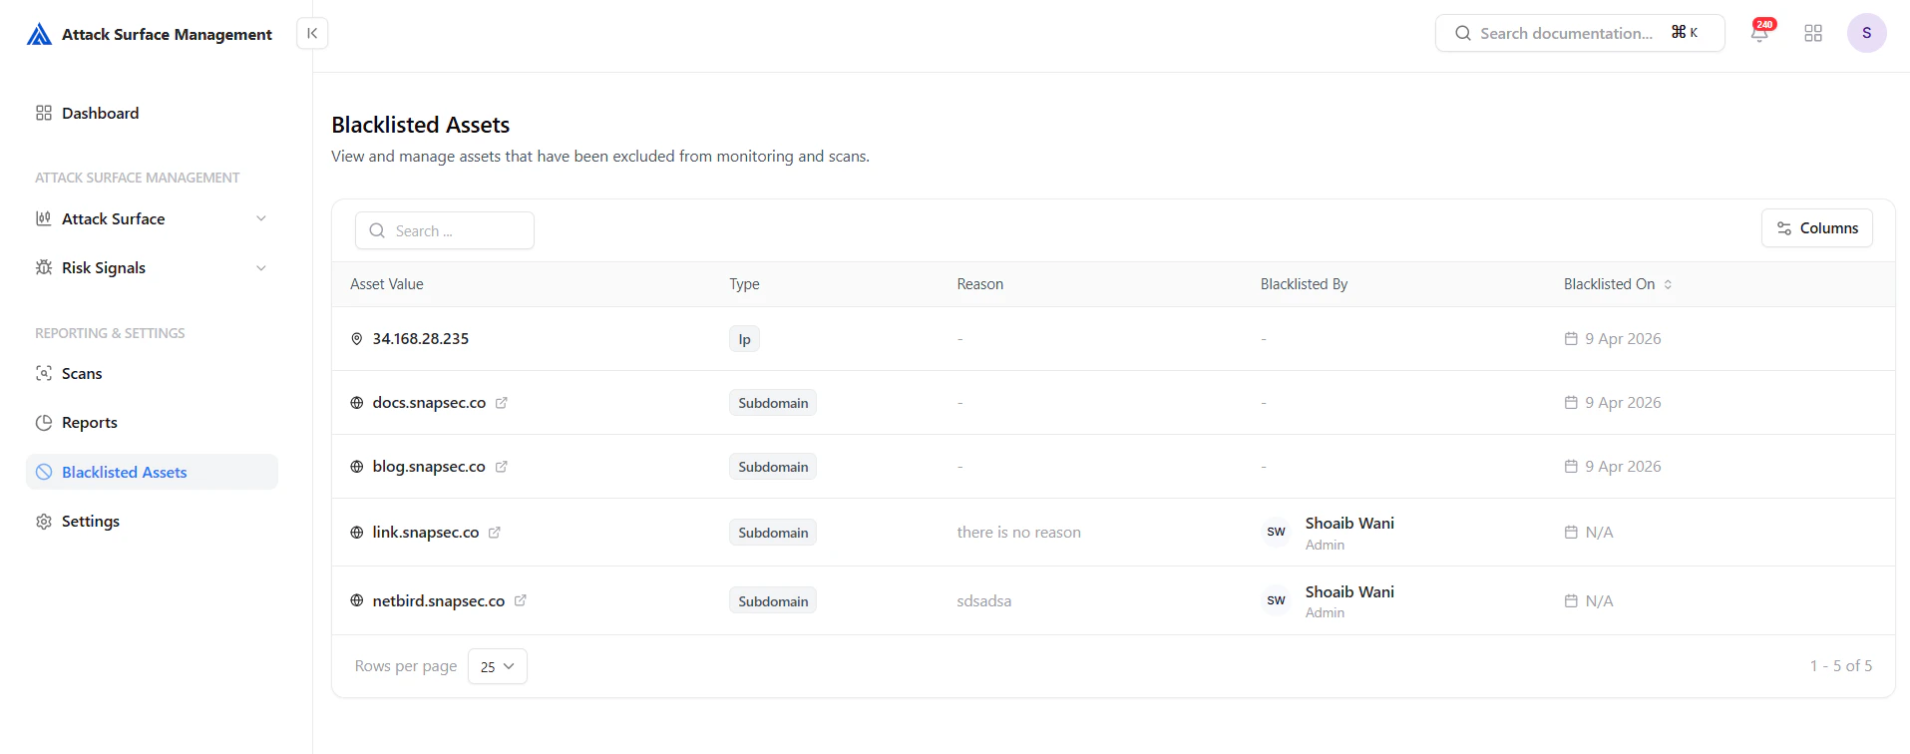Image resolution: width=1910 pixels, height=754 pixels.
Task: Open the Rows per page 25 dropdown
Action: [x=498, y=666]
